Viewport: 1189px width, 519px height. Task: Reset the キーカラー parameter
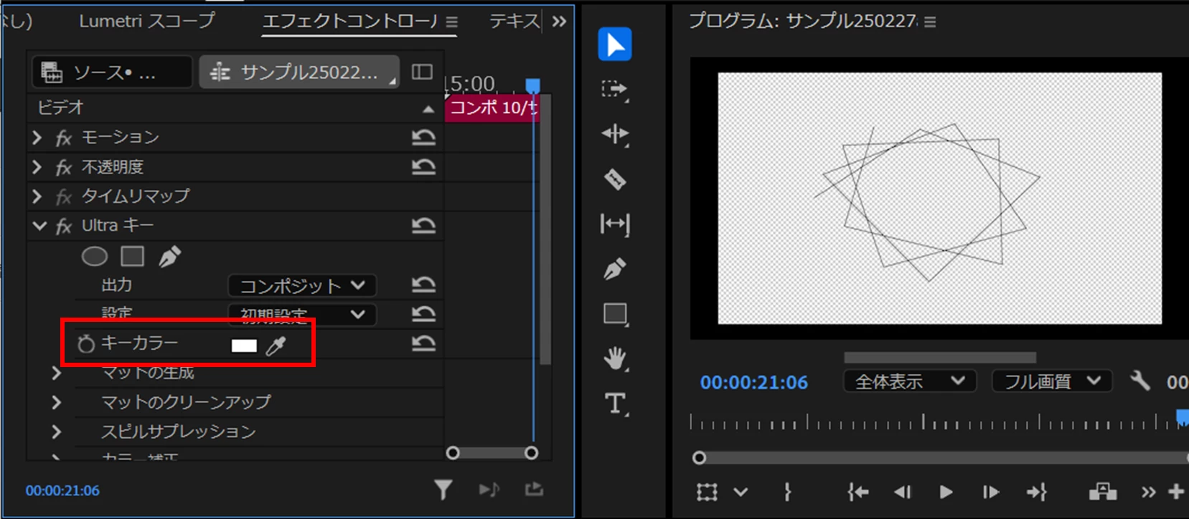pyautogui.click(x=423, y=343)
